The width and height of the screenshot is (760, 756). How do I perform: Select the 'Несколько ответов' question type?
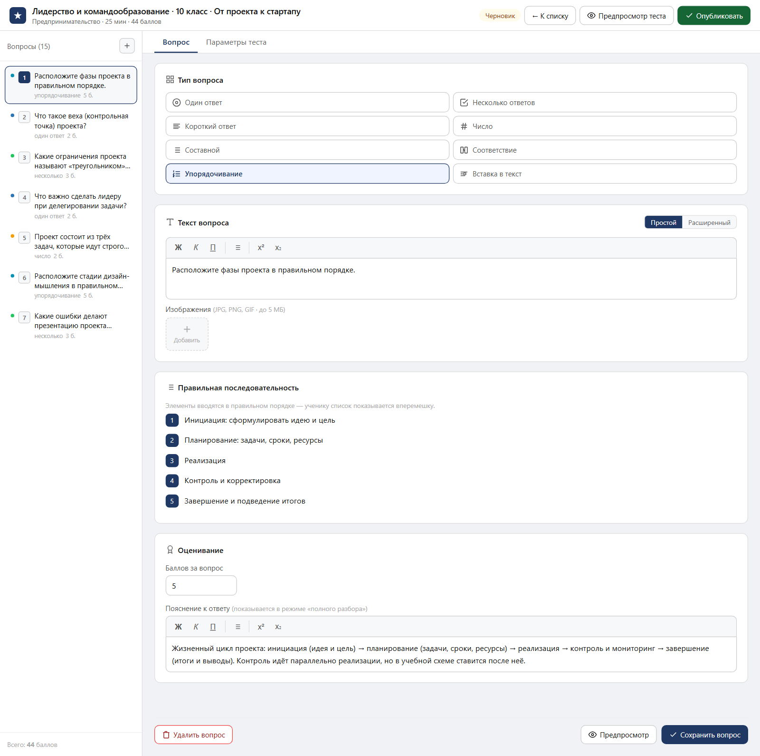click(595, 102)
